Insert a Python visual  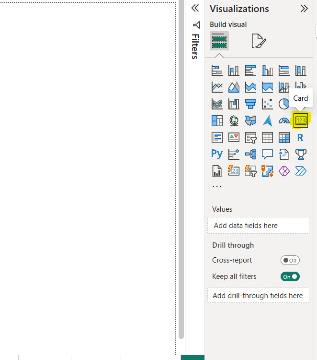(217, 154)
